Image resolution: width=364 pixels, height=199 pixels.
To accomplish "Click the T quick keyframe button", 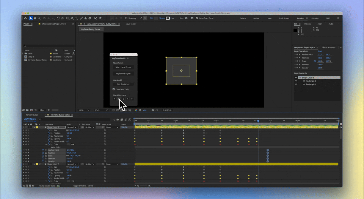I will pyautogui.click(x=132, y=99).
